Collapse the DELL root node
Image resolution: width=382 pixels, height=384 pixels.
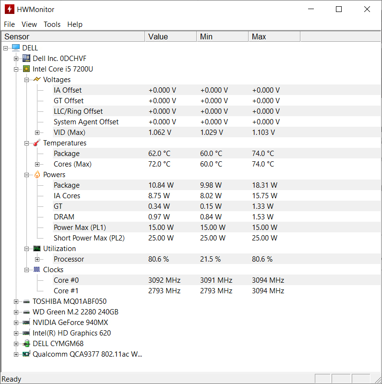coord(5,48)
